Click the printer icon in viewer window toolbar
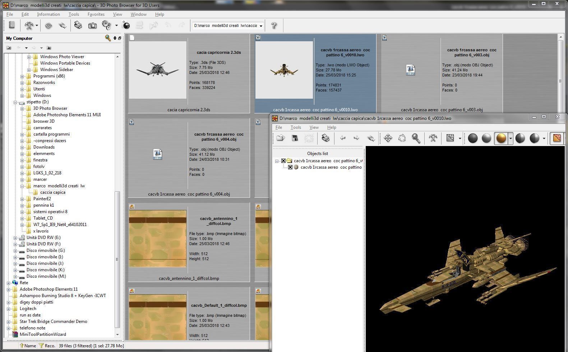Screen dimensions: 568x352 pyautogui.click(x=325, y=138)
